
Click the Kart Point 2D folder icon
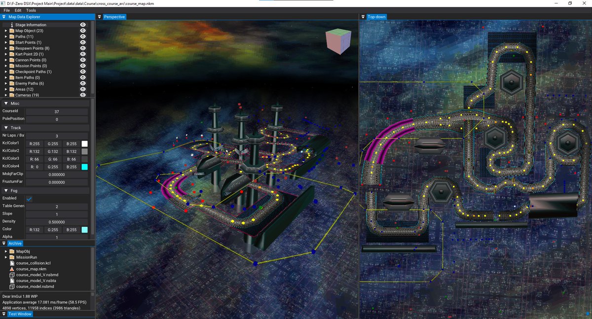11,54
